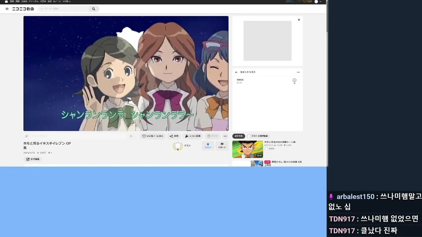
Task: Select the SNGK comment row
Action: [267, 81]
